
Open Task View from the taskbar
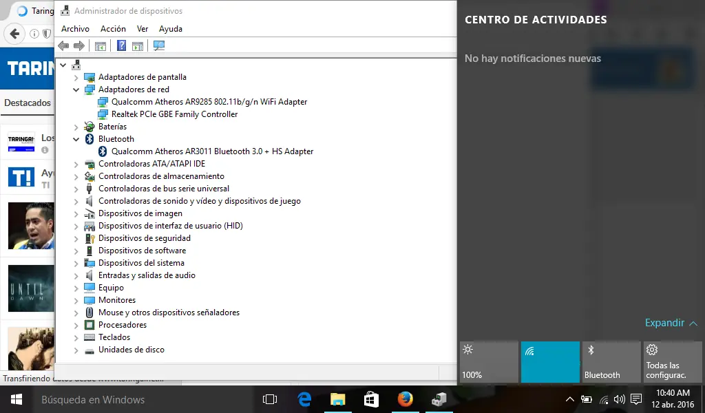[x=270, y=399]
